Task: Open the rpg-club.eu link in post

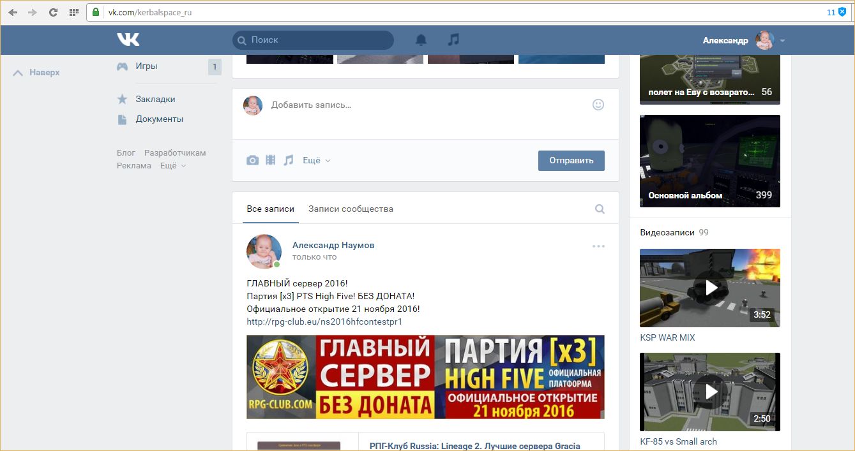Action: (x=324, y=322)
